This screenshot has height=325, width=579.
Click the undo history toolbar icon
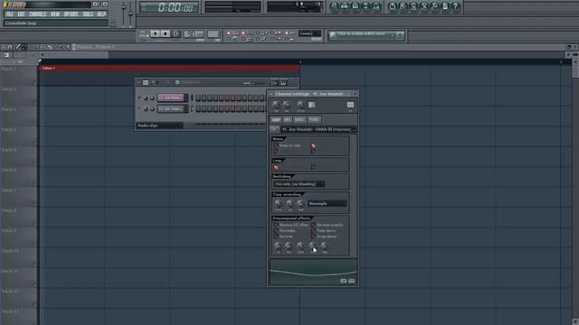click(392, 6)
